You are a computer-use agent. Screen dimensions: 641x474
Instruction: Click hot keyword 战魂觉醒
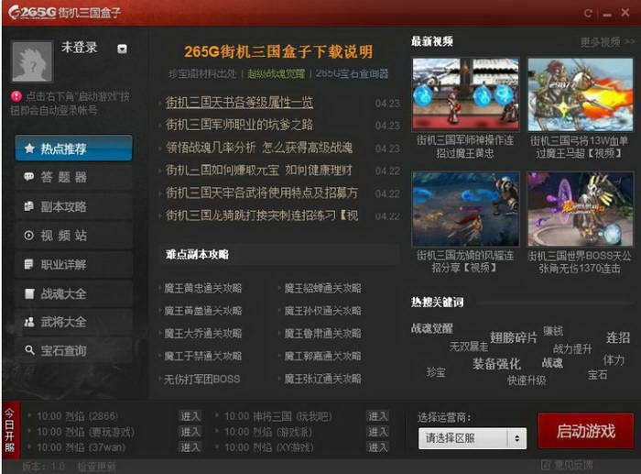(x=431, y=328)
